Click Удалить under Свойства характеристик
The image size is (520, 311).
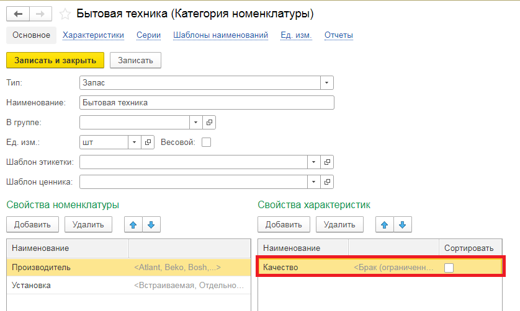(339, 225)
